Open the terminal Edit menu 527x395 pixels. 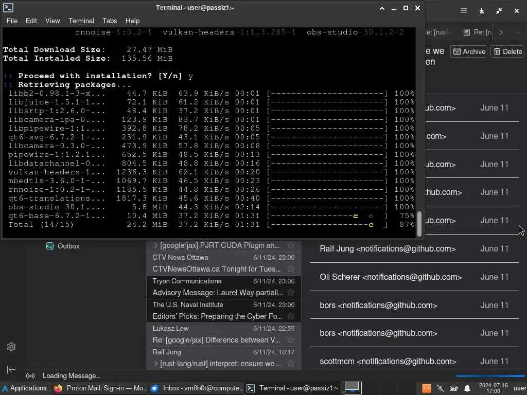[x=31, y=21]
